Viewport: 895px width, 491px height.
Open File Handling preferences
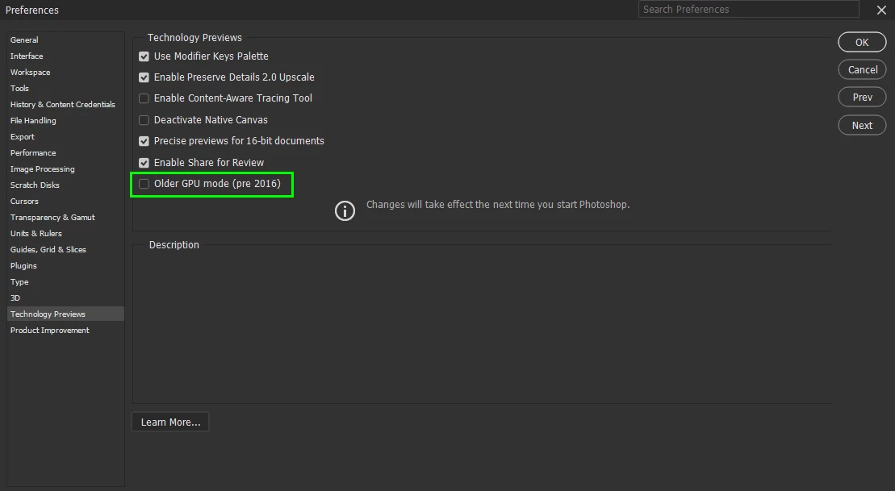[65, 120]
